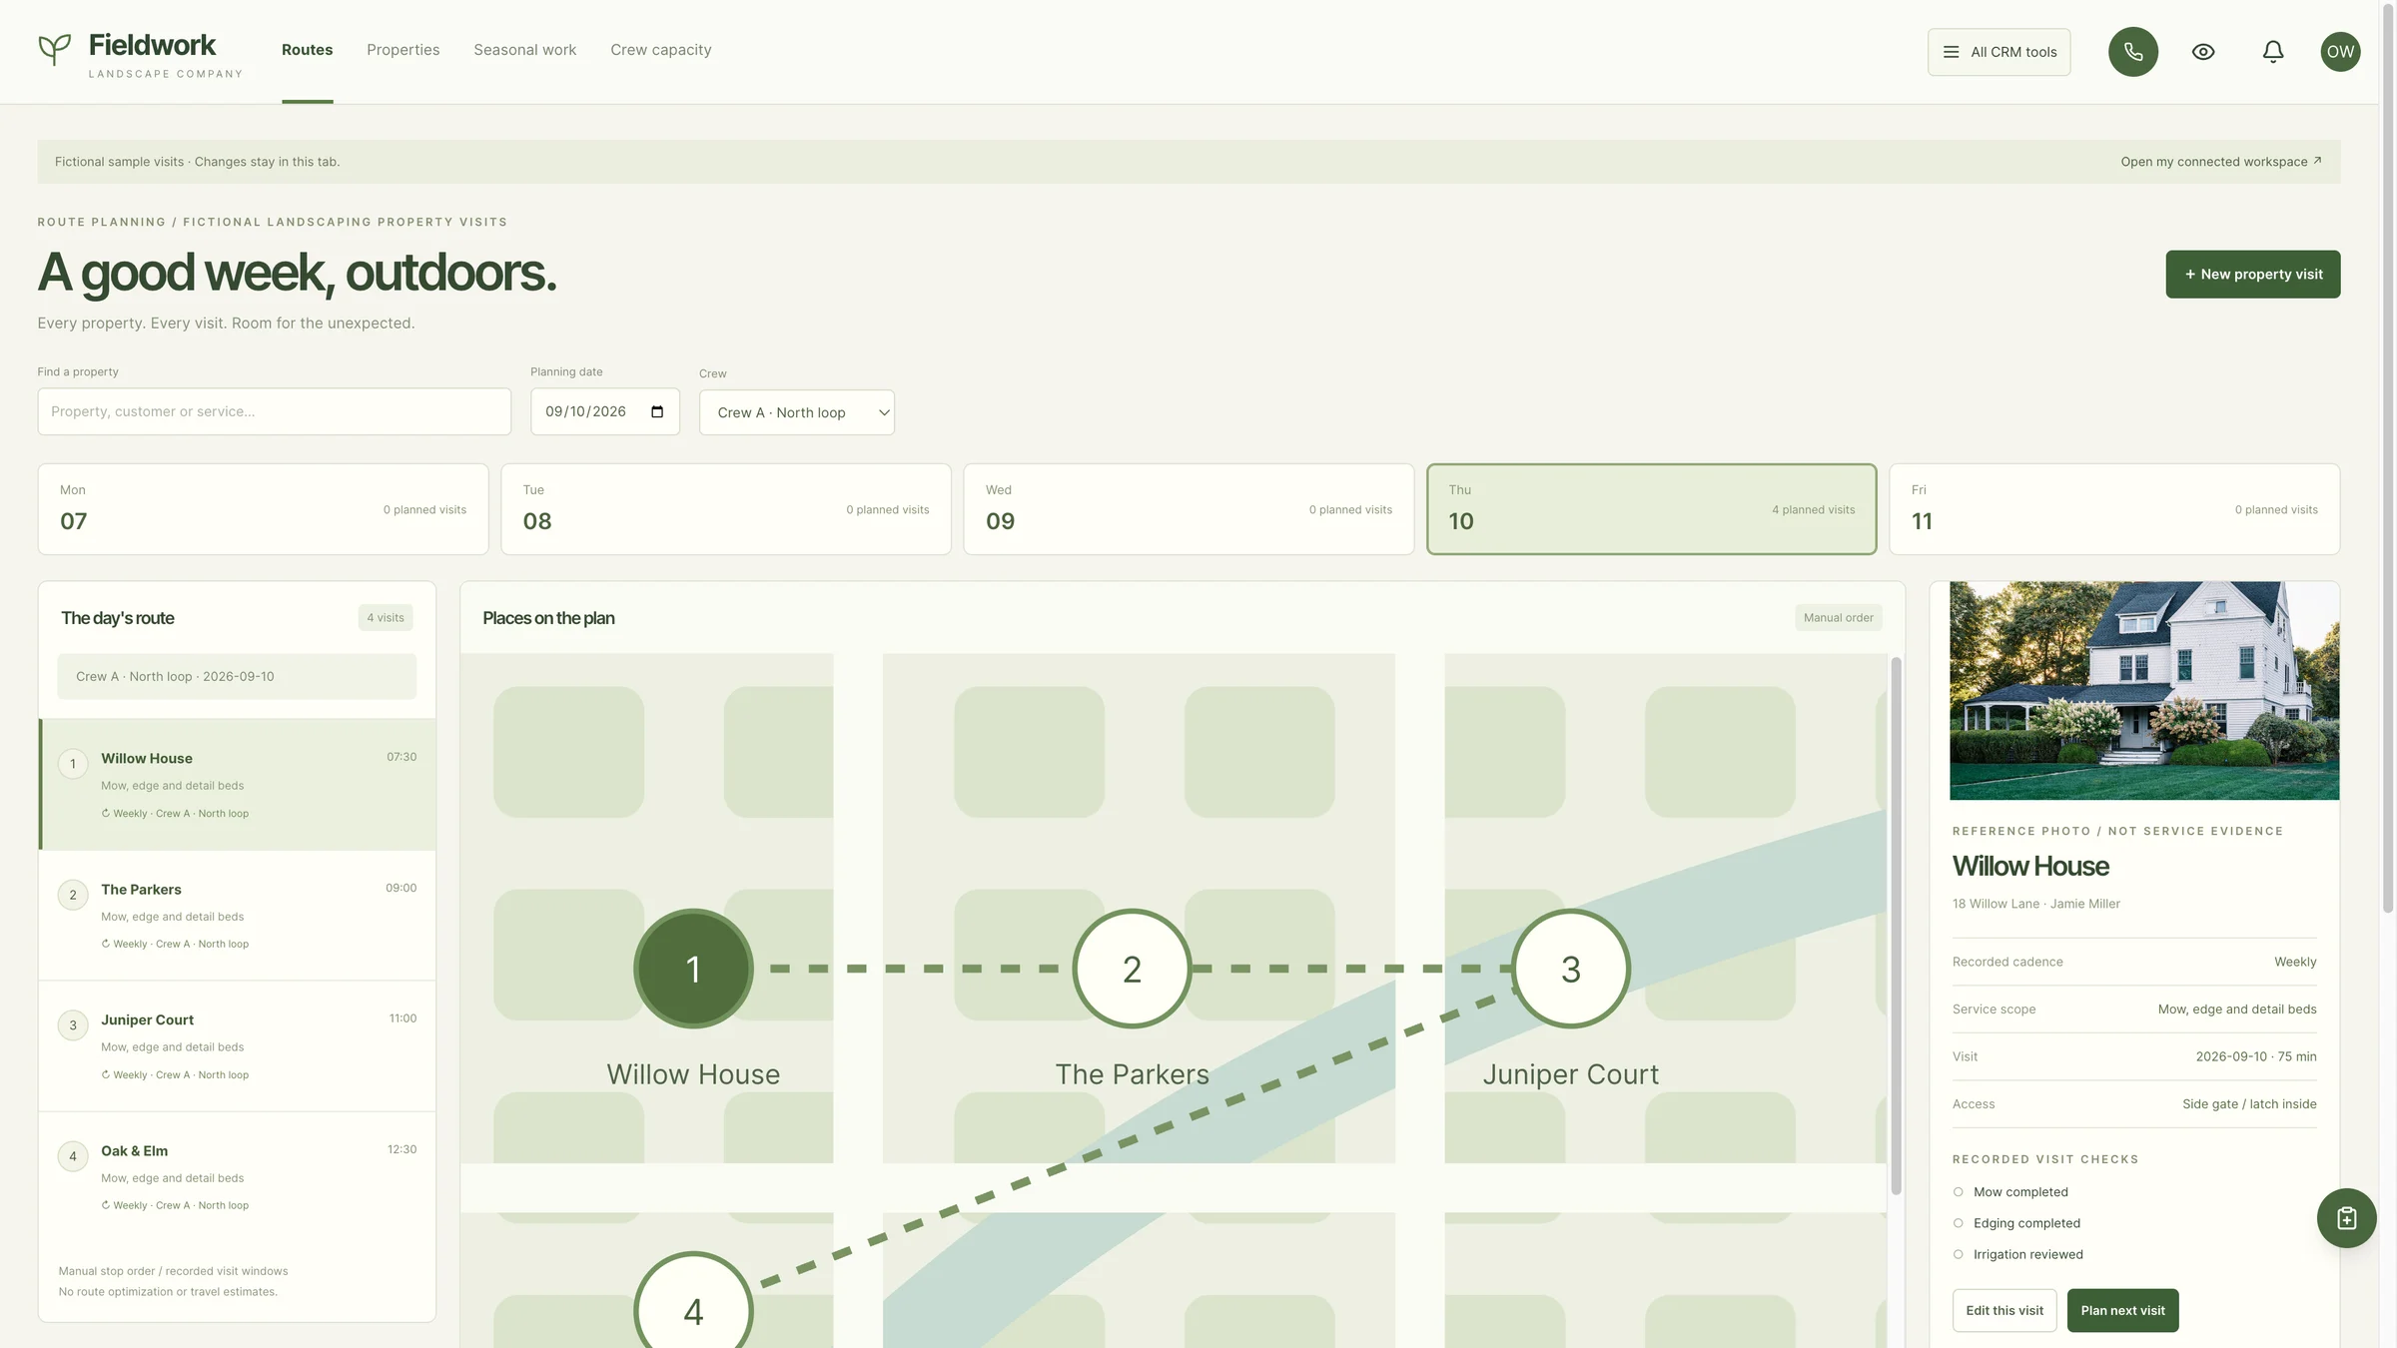Focus the Find a property search field
The height and width of the screenshot is (1348, 2397).
(x=275, y=411)
